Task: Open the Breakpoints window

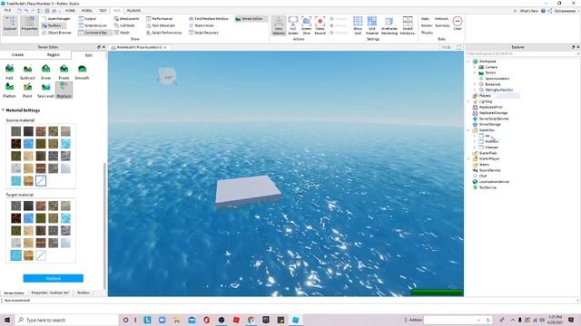Action: [127, 18]
